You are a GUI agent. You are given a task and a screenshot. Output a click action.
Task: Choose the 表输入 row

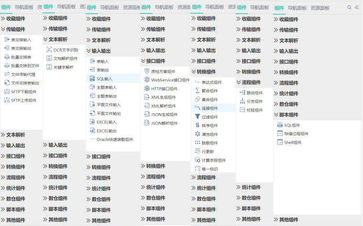[x=113, y=61]
